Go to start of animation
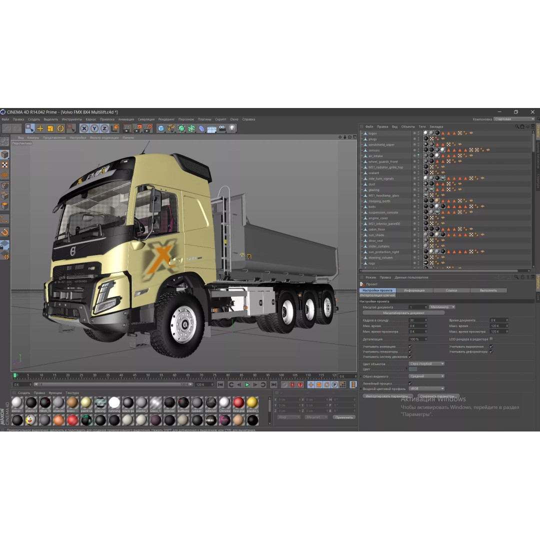 pyautogui.click(x=221, y=384)
